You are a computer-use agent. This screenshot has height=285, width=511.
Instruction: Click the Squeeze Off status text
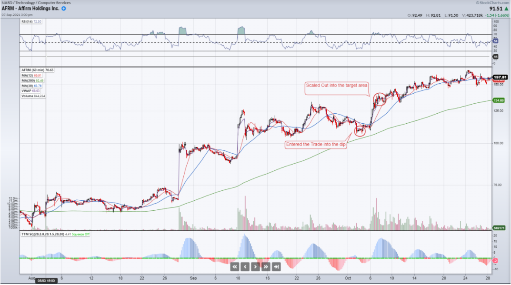(x=80, y=234)
